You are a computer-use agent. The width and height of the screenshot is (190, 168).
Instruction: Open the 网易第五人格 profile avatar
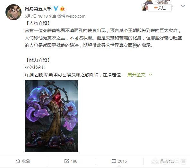pyautogui.click(x=13, y=12)
